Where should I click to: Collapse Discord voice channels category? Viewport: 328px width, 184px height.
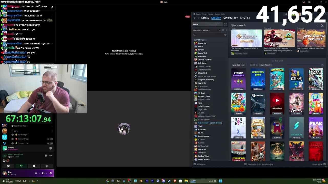pyautogui.click(x=15, y=131)
